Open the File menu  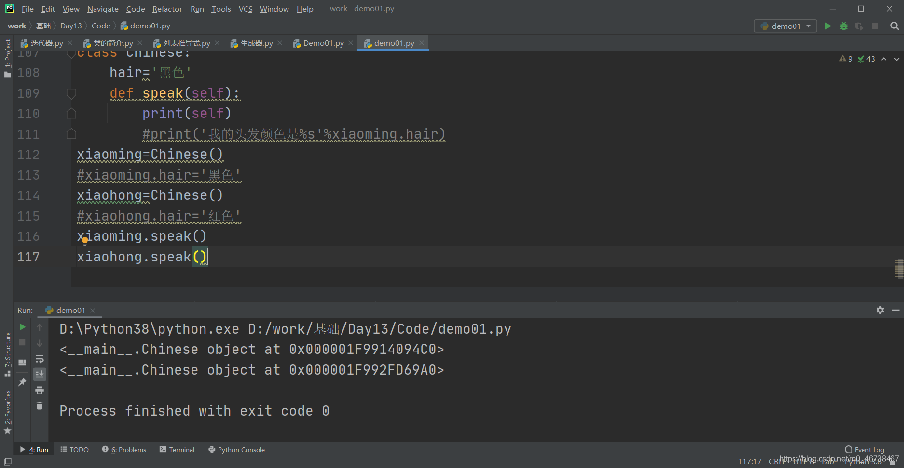point(27,9)
